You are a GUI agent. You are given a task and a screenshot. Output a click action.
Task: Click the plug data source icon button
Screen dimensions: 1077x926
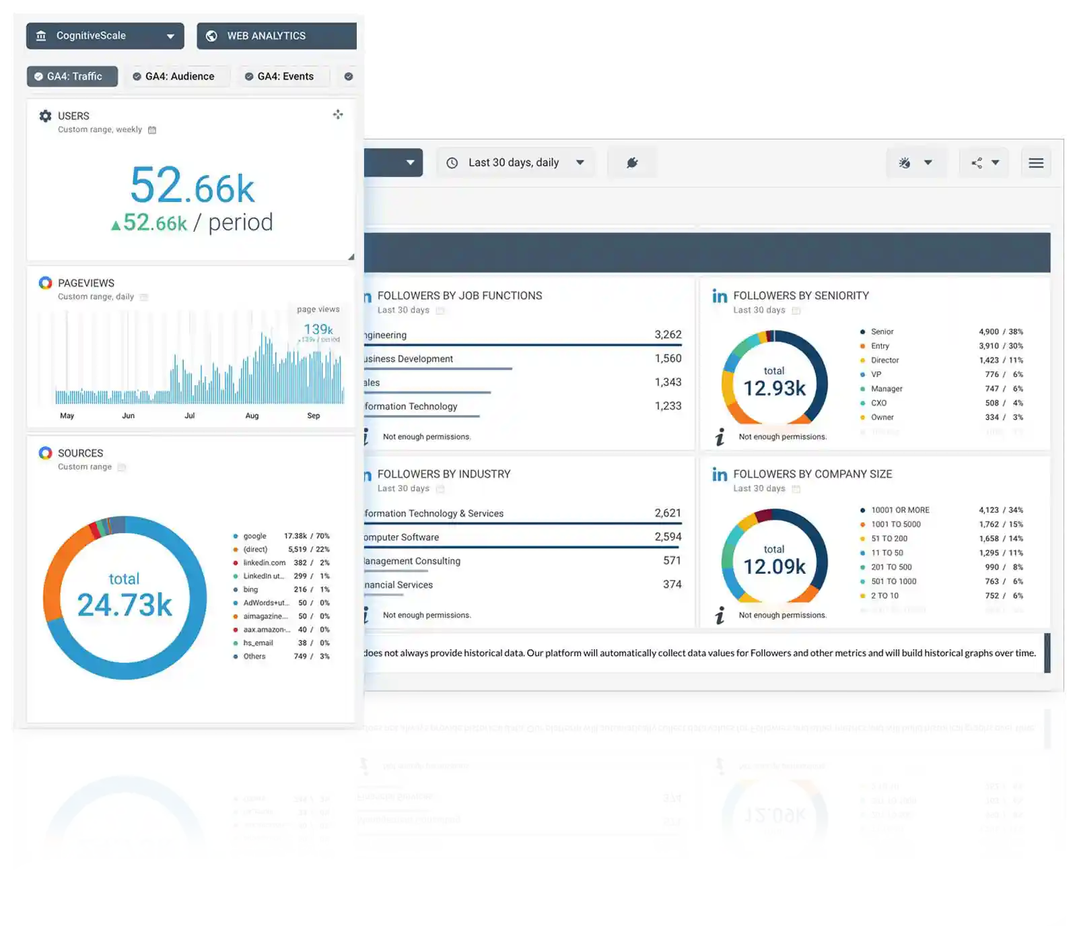[x=631, y=162]
